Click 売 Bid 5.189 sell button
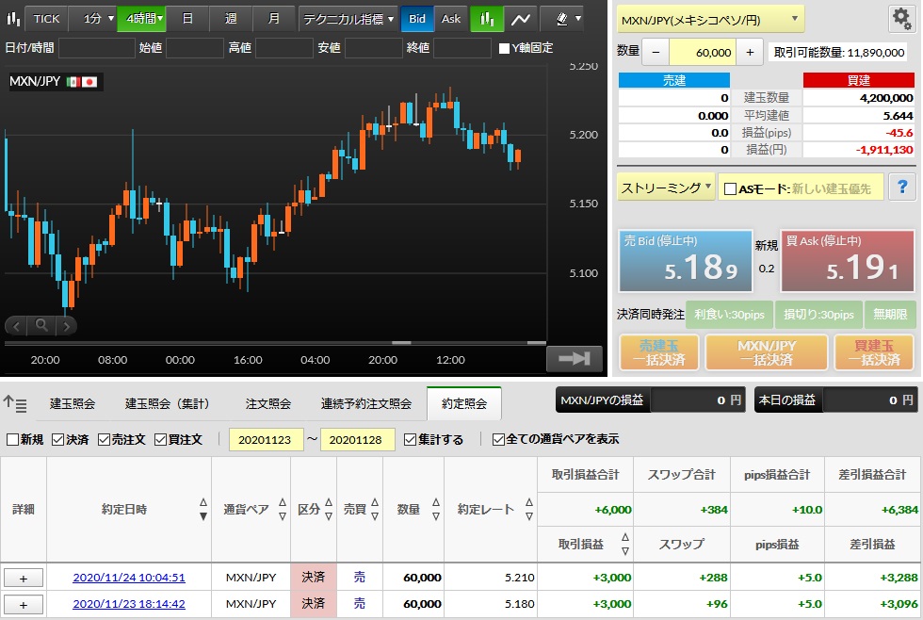This screenshot has width=923, height=620. [x=686, y=261]
